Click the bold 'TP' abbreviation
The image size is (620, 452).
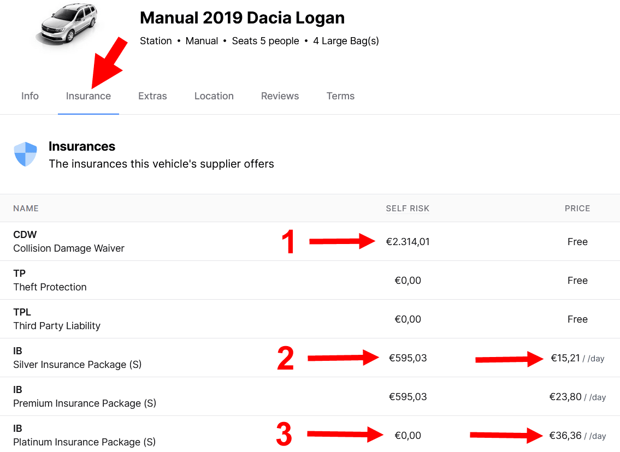click(19, 273)
